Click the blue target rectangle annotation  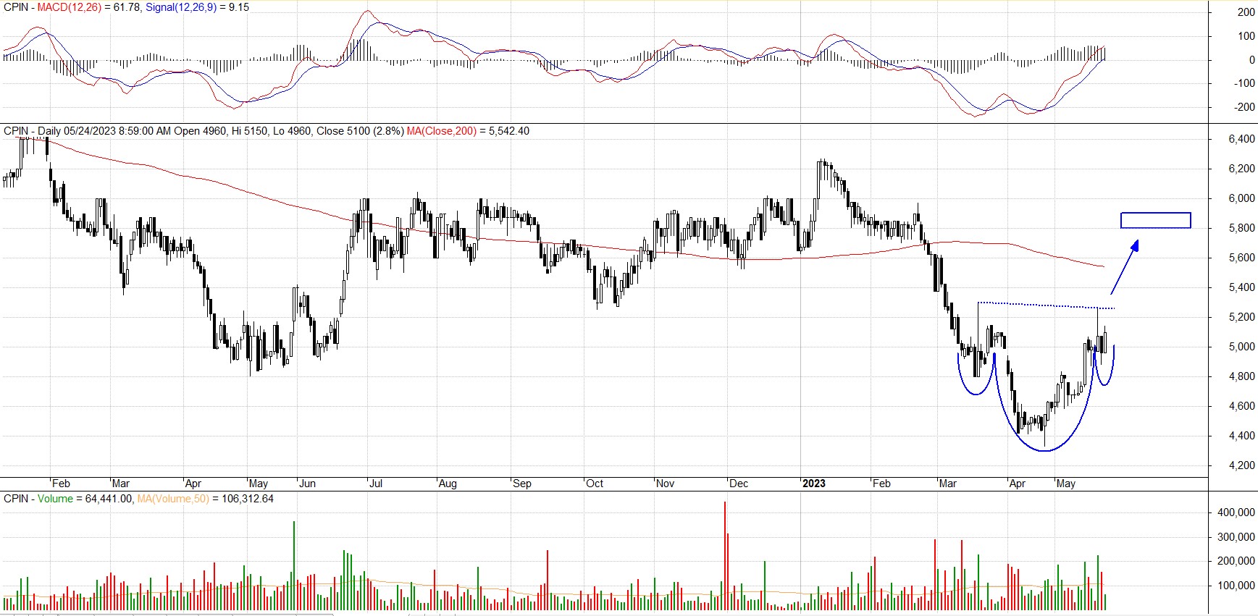(1155, 220)
